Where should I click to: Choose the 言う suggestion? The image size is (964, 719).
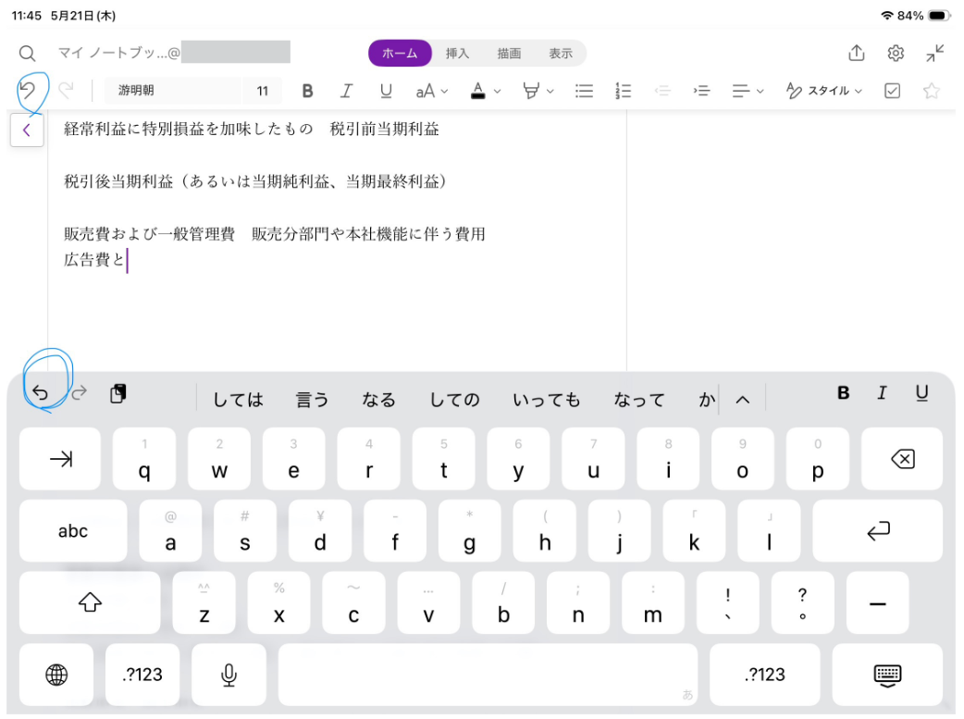pos(313,400)
